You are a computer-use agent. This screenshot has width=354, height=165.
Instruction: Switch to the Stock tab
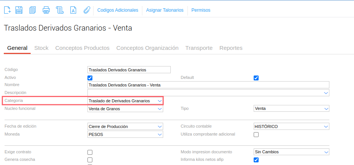point(41,48)
